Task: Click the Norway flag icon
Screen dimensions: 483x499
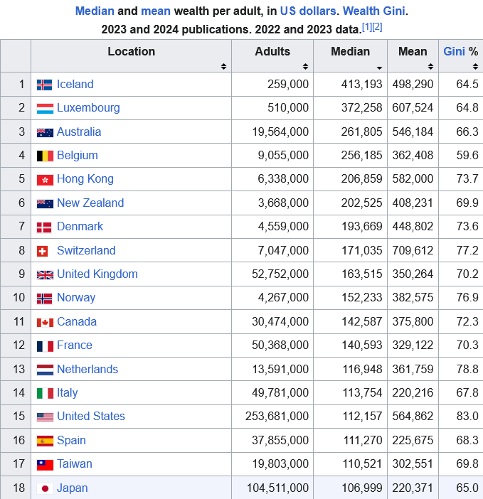Action: point(44,299)
